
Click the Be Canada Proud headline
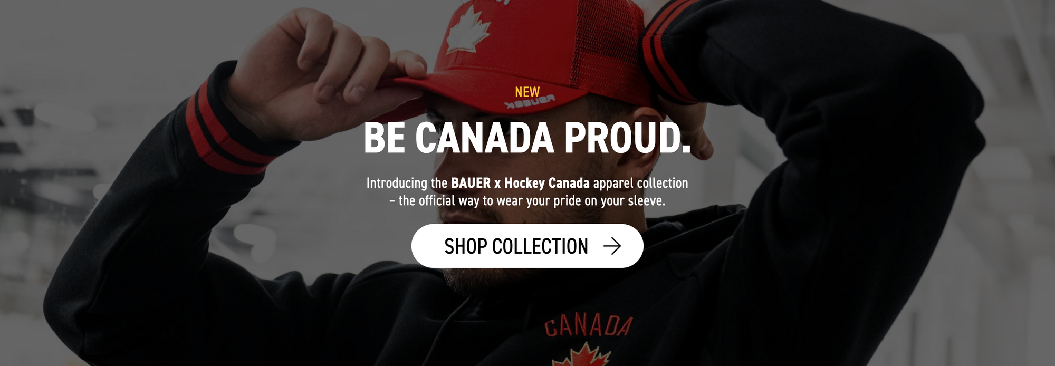pos(527,138)
